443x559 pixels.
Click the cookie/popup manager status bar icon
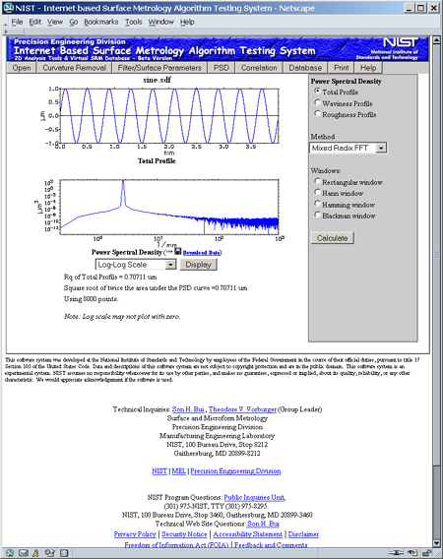click(x=412, y=553)
